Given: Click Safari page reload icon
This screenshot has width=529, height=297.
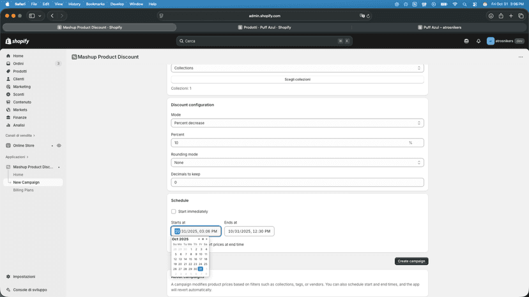Looking at the screenshot, I should pyautogui.click(x=368, y=16).
